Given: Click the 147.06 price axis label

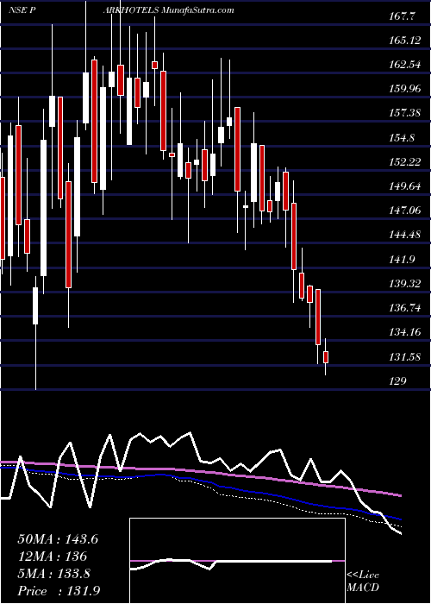Looking at the screenshot, I should (405, 211).
